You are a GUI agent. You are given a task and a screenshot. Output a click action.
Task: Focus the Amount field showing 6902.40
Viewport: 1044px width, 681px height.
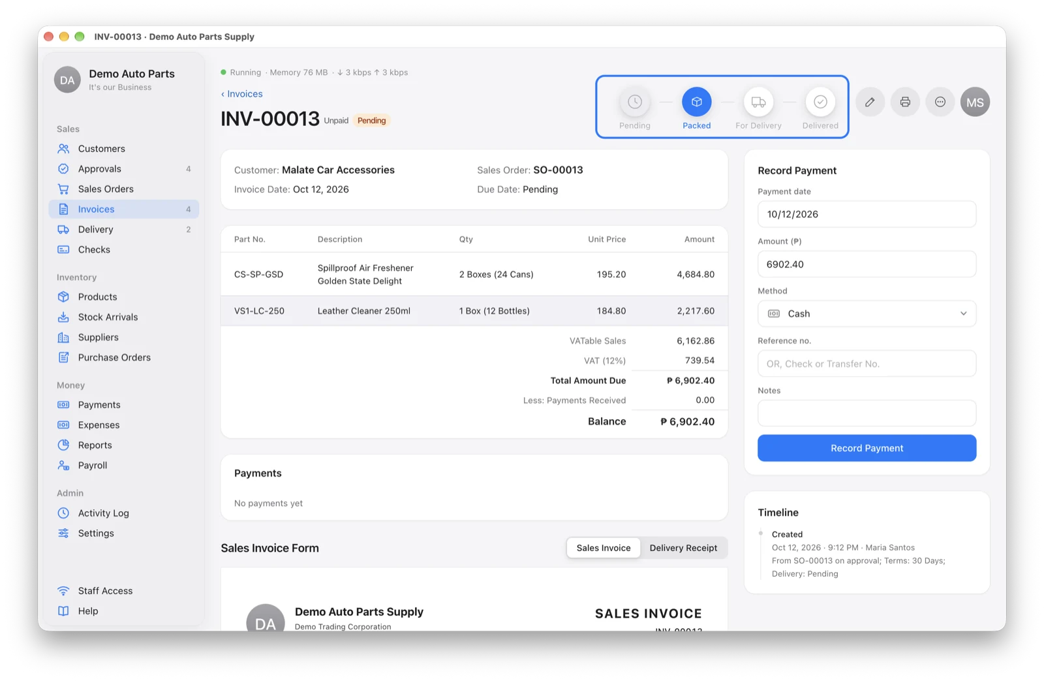tap(867, 264)
